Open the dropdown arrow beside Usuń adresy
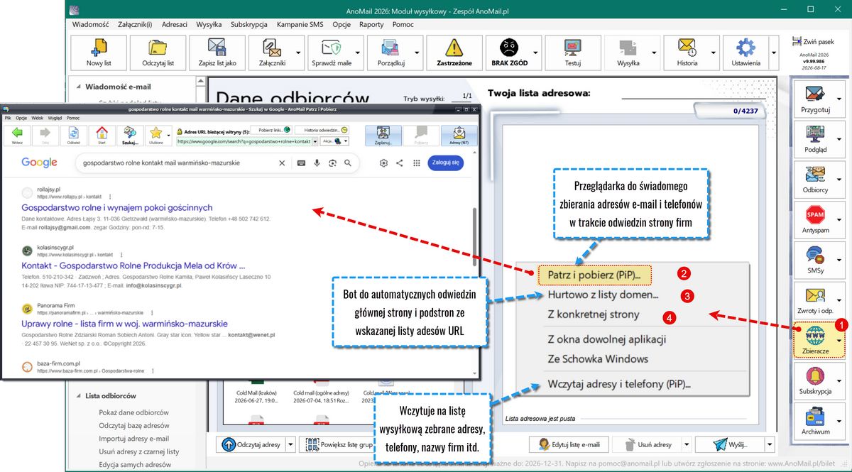Viewport: 852px width, 472px height. coord(685,445)
